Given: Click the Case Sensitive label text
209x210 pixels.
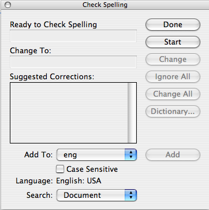Looking at the screenshot, I should click(92, 169).
